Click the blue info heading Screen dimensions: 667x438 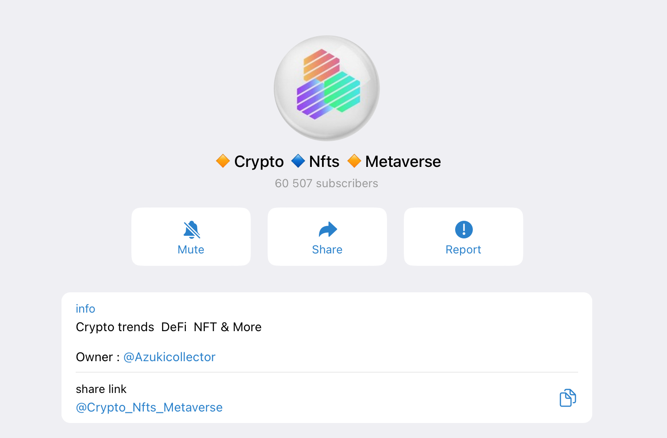click(85, 309)
